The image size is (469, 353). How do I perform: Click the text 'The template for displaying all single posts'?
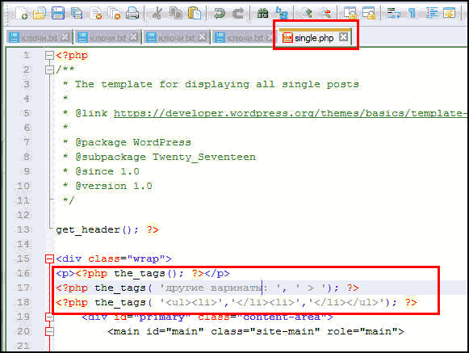point(217,84)
